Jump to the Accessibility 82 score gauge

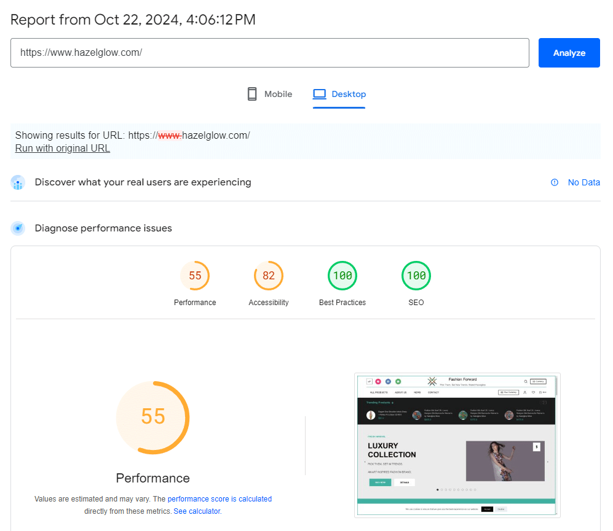(x=269, y=276)
